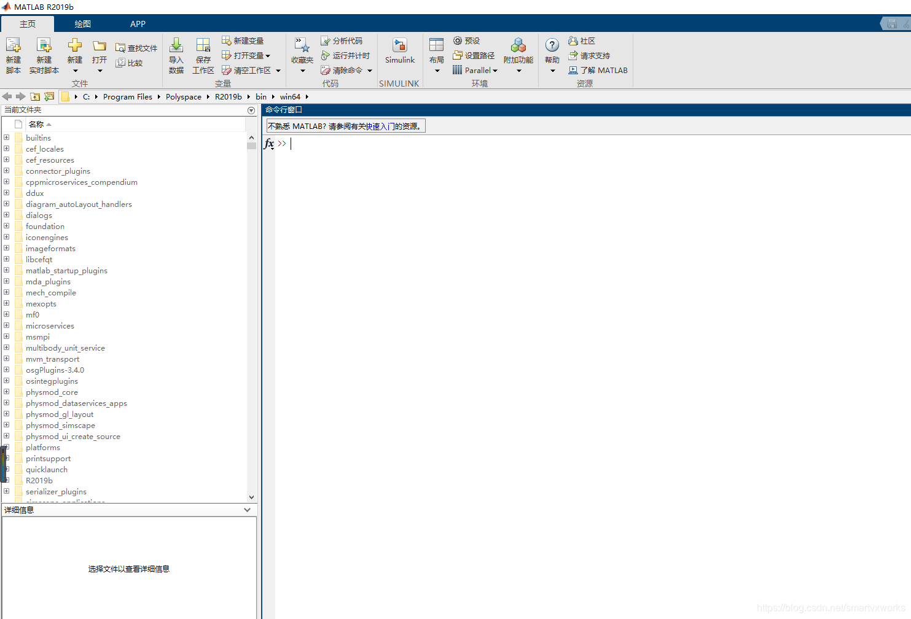Switch to the APP tab
Screen dimensions: 911x619
point(138,24)
